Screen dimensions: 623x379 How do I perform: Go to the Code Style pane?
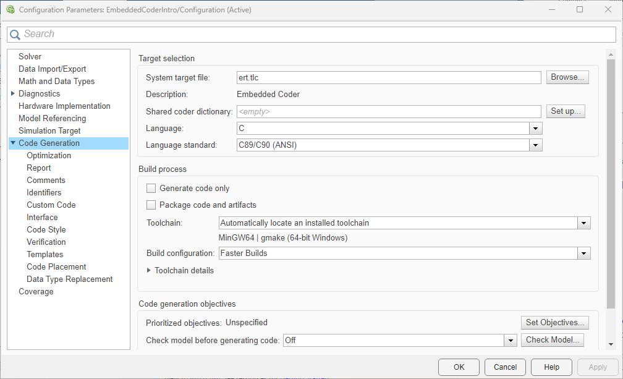(46, 229)
